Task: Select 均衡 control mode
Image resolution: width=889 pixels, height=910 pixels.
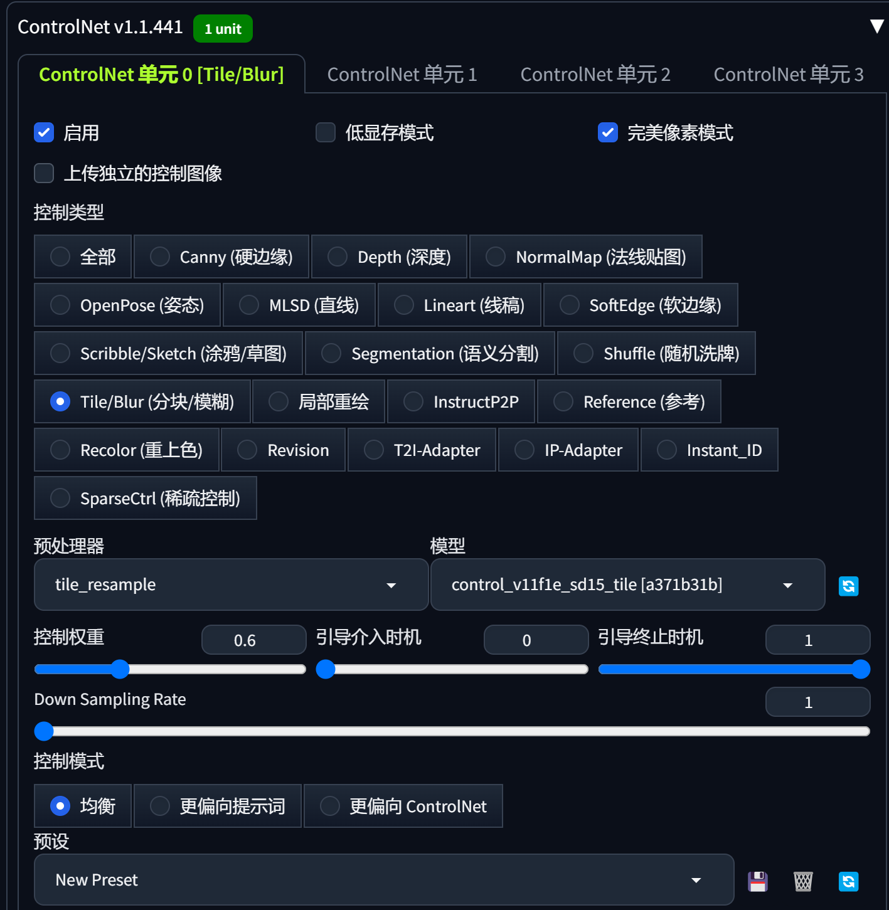Action: click(83, 806)
